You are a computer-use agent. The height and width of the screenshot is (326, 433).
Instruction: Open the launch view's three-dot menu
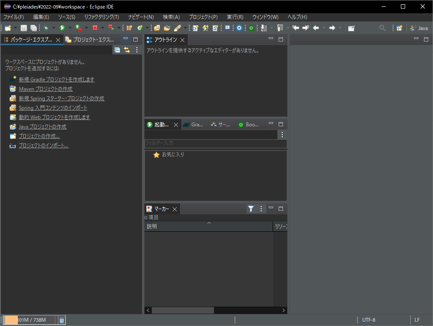282,135
